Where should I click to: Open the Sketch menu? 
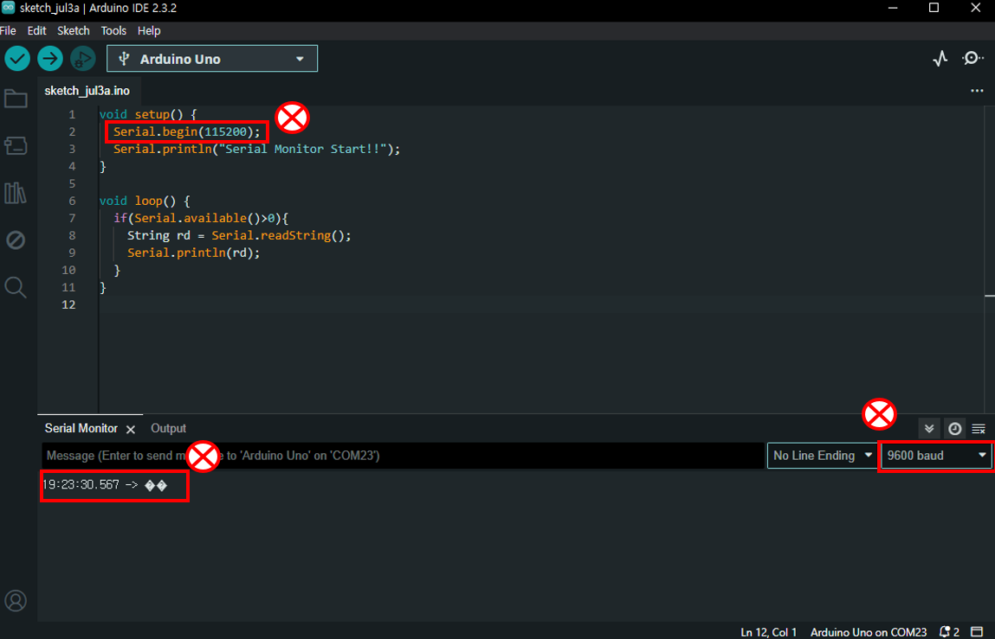pyautogui.click(x=73, y=30)
